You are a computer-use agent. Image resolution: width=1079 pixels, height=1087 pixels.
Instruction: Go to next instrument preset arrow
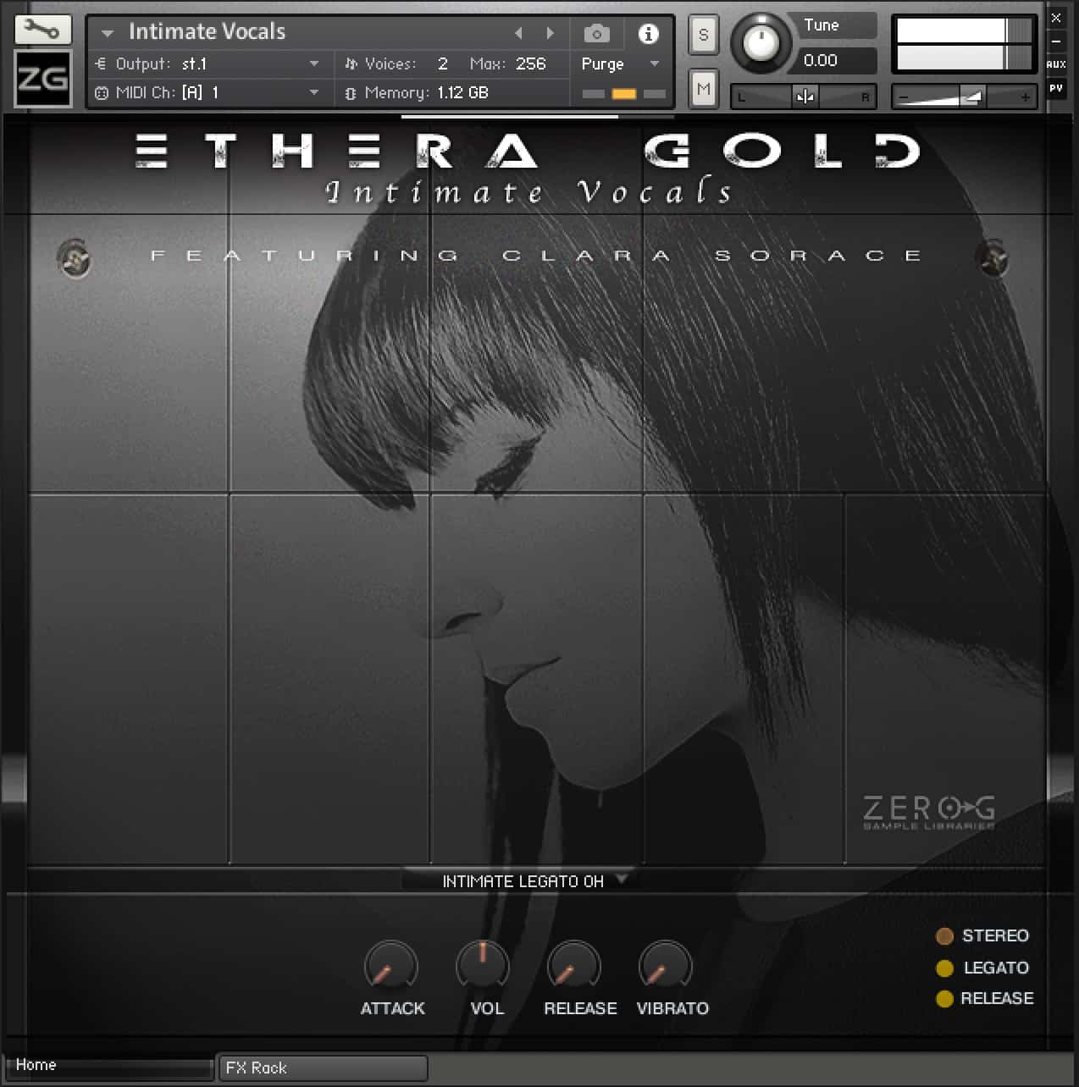(x=551, y=33)
